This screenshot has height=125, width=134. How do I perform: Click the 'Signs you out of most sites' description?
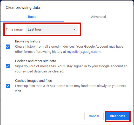[71, 69]
